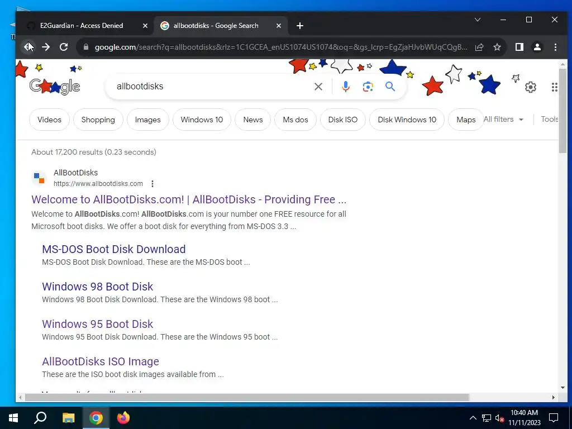Open Chrome's three-dot menu

click(555, 47)
